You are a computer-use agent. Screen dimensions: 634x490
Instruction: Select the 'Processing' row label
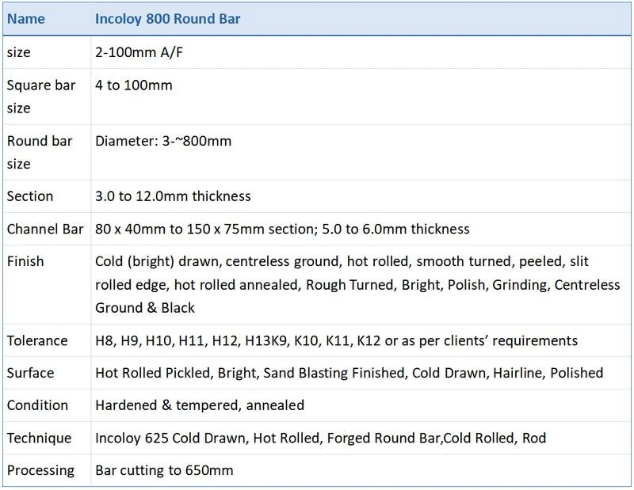click(x=41, y=471)
